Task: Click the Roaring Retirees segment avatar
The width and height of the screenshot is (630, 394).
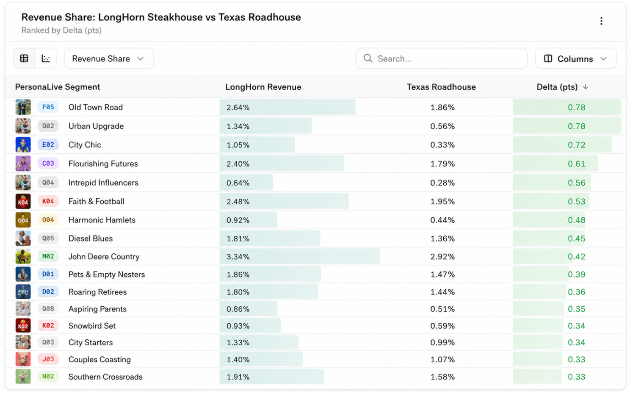Action: 23,292
